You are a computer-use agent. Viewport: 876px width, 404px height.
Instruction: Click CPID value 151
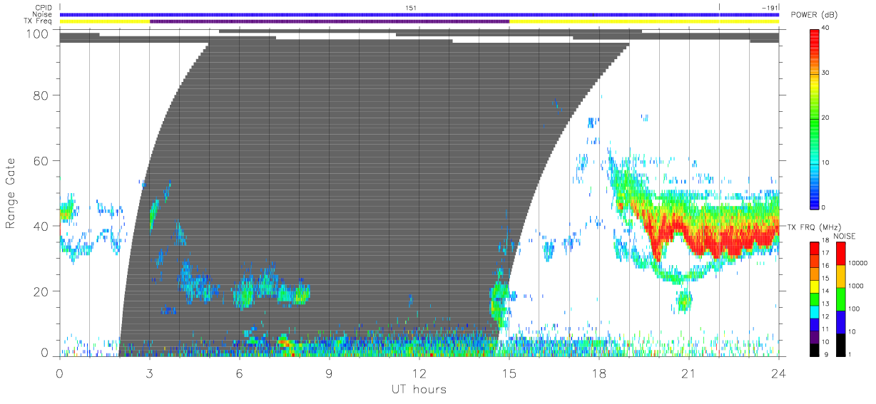point(411,7)
